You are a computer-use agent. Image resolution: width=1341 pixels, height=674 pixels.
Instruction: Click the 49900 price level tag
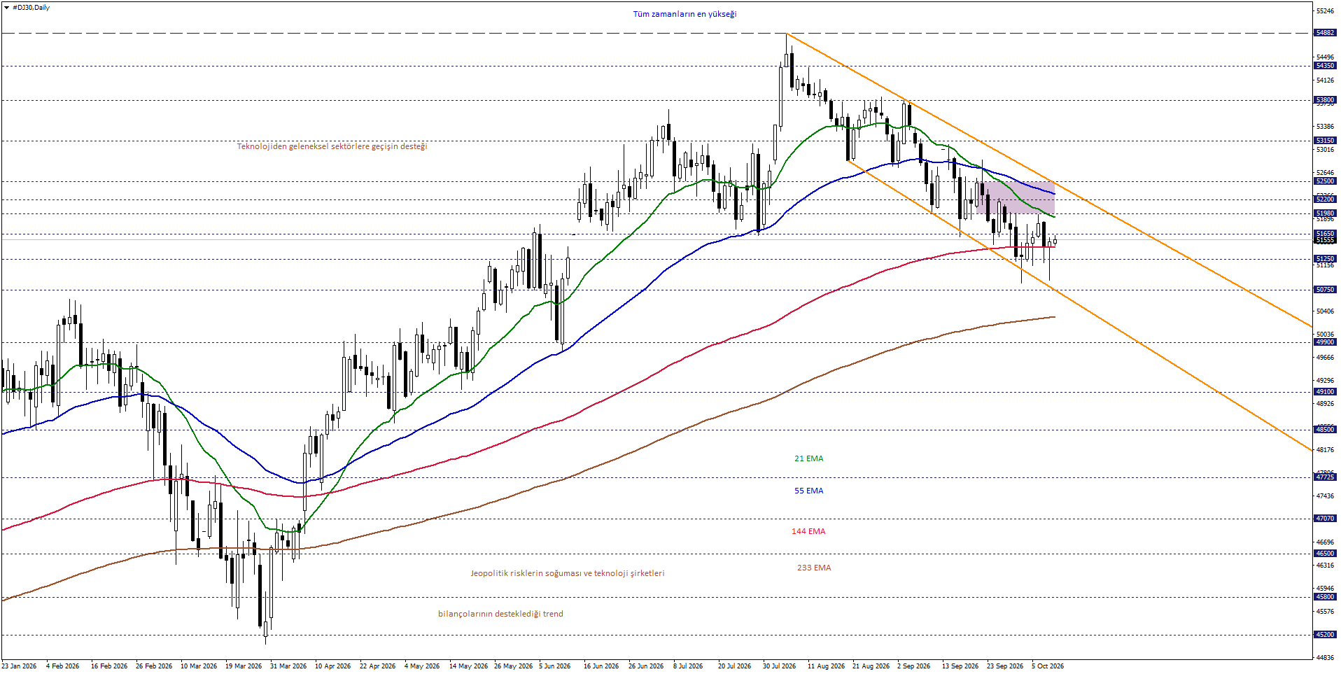(1325, 343)
